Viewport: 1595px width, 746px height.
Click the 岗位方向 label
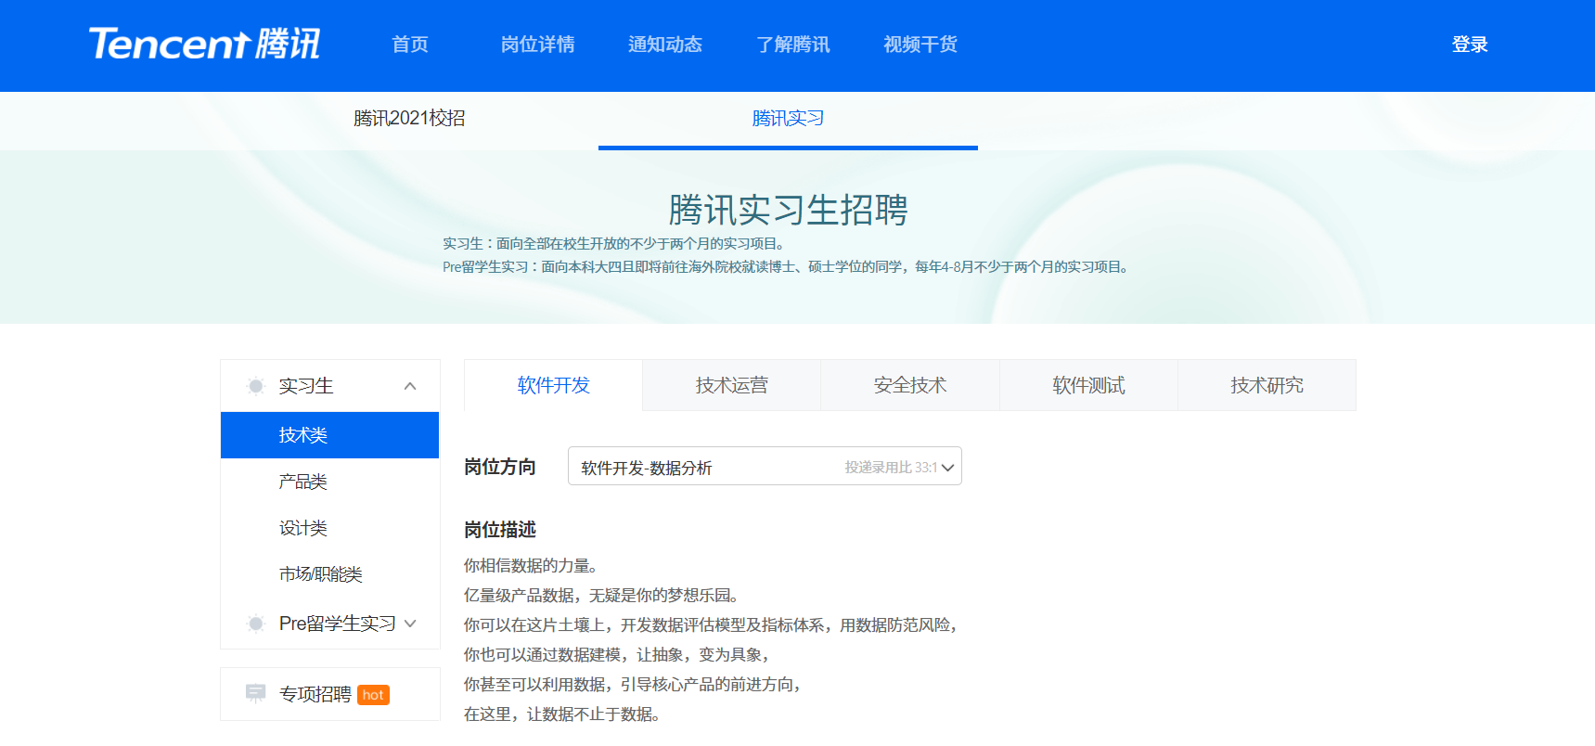coord(500,467)
